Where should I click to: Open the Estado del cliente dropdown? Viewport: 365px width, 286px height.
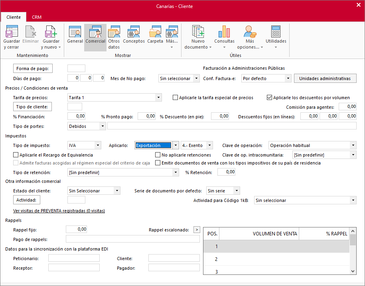tap(117, 191)
